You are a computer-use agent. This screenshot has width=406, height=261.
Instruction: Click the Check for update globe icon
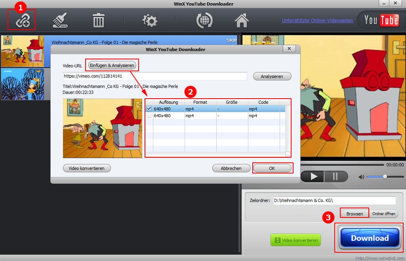tap(204, 21)
